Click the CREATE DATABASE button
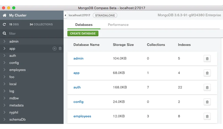 (x=83, y=33)
